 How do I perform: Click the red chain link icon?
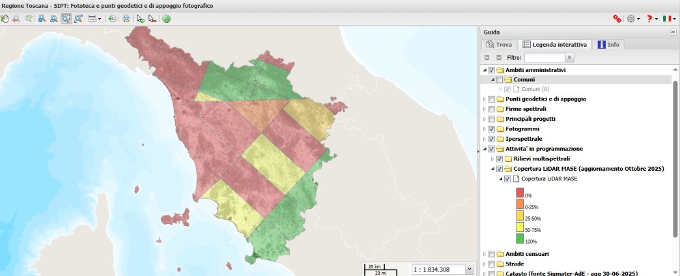coord(616,19)
